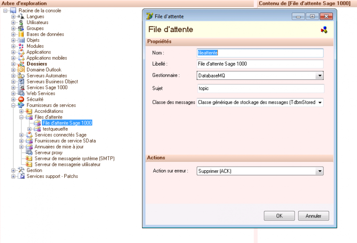Expand the testqueueffe node
The width and height of the screenshot is (357, 243).
pos(29,129)
